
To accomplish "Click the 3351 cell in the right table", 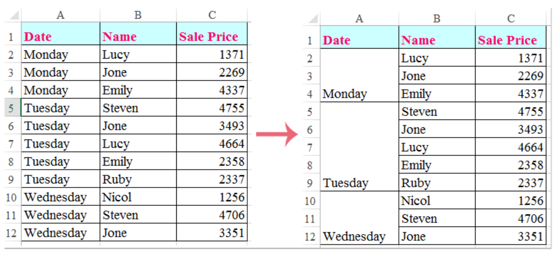I will click(511, 236).
